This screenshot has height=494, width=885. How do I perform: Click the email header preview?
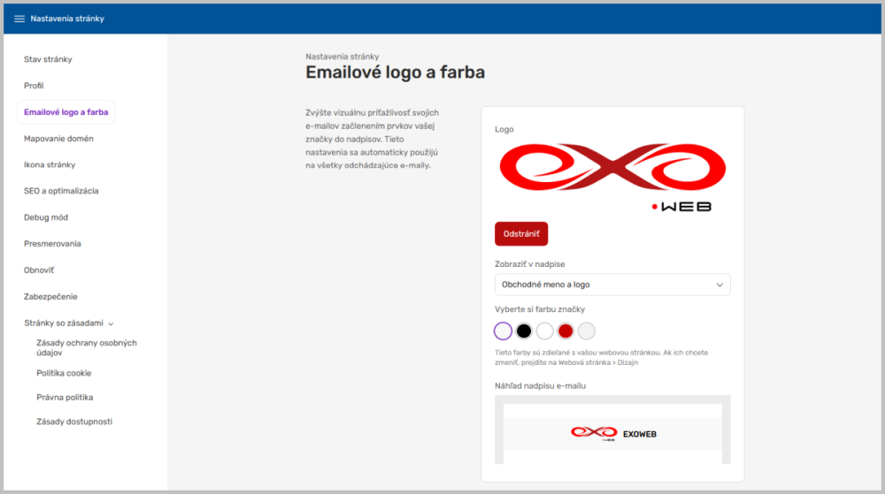pos(612,429)
